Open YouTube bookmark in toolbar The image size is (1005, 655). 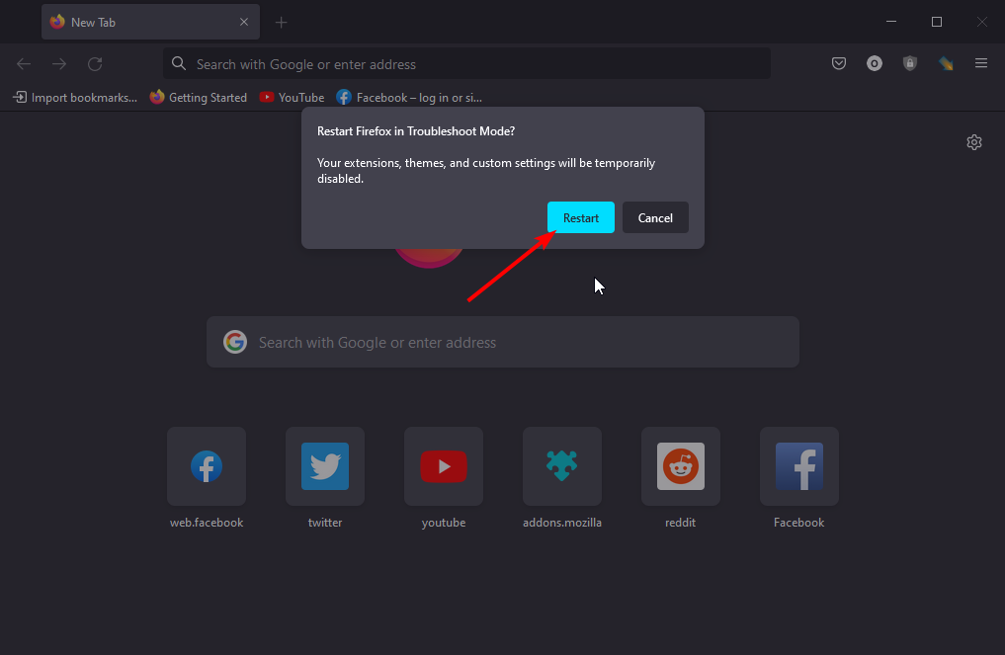click(x=292, y=98)
